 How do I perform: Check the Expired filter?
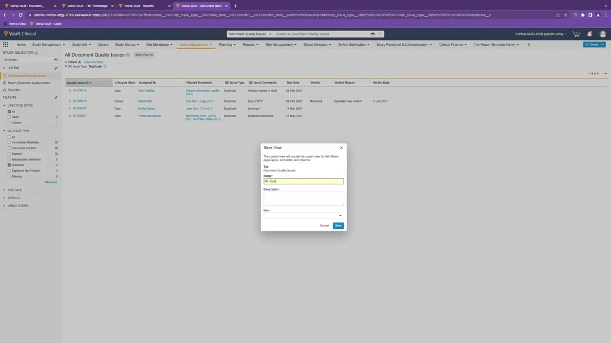9,154
